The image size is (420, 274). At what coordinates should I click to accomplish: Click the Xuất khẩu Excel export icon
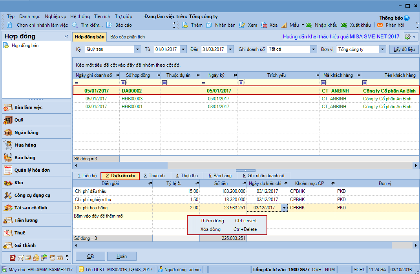pos(344,25)
